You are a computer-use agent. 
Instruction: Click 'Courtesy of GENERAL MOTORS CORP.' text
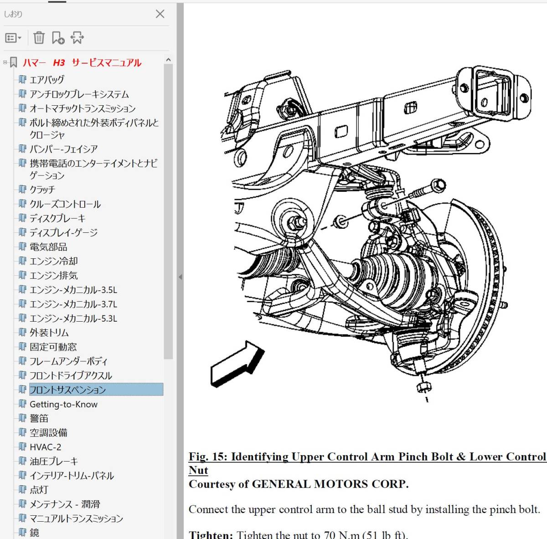point(299,484)
